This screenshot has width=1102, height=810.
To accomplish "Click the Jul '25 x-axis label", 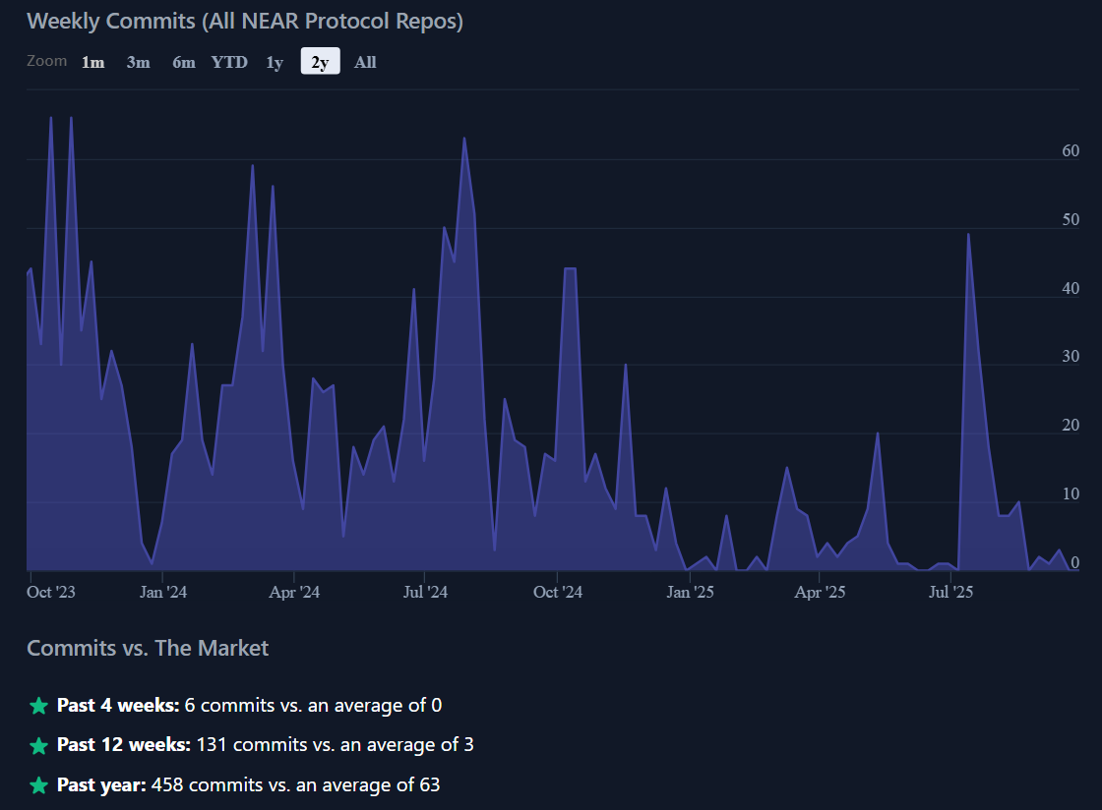I will 950,592.
